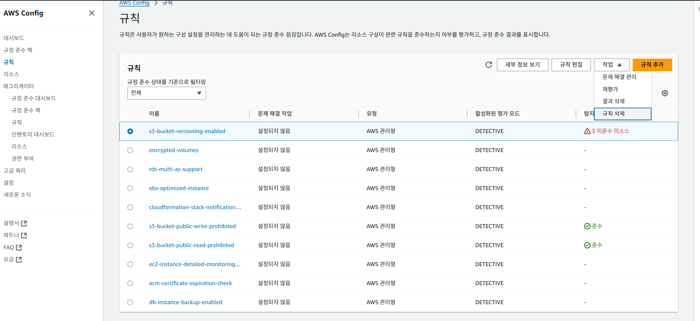Click the 설명서 external link icon
700x321 pixels.
click(x=24, y=223)
